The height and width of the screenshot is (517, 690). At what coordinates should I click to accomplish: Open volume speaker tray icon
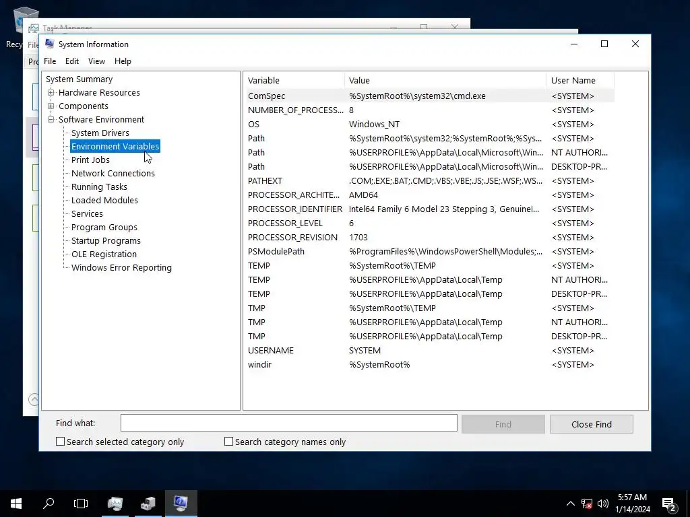click(603, 504)
